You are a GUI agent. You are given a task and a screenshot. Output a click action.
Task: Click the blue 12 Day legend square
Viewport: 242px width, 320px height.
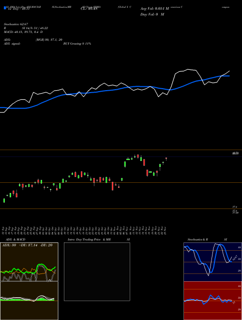[5, 8]
